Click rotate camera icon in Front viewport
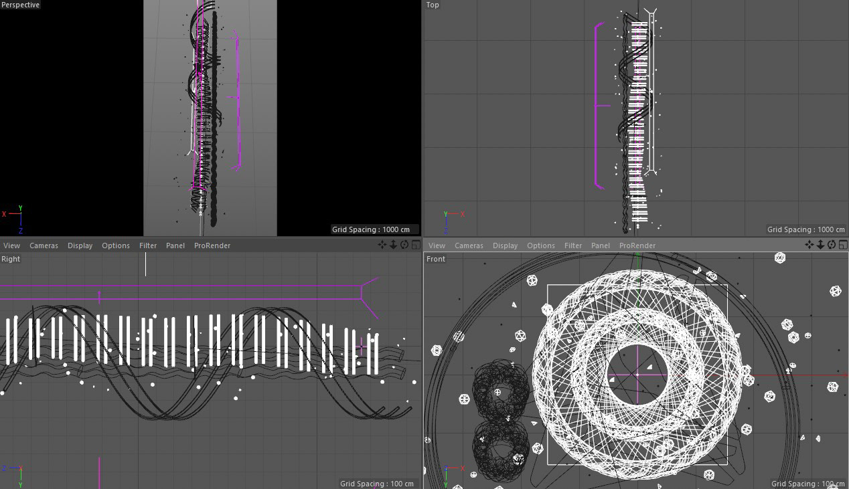 tap(832, 245)
